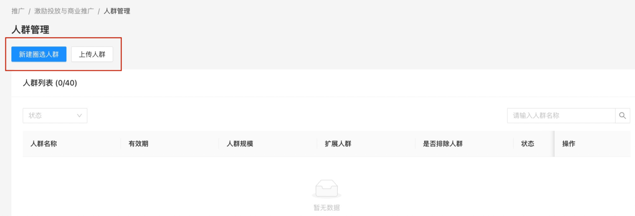Click 新建圈选人群 button

click(39, 55)
